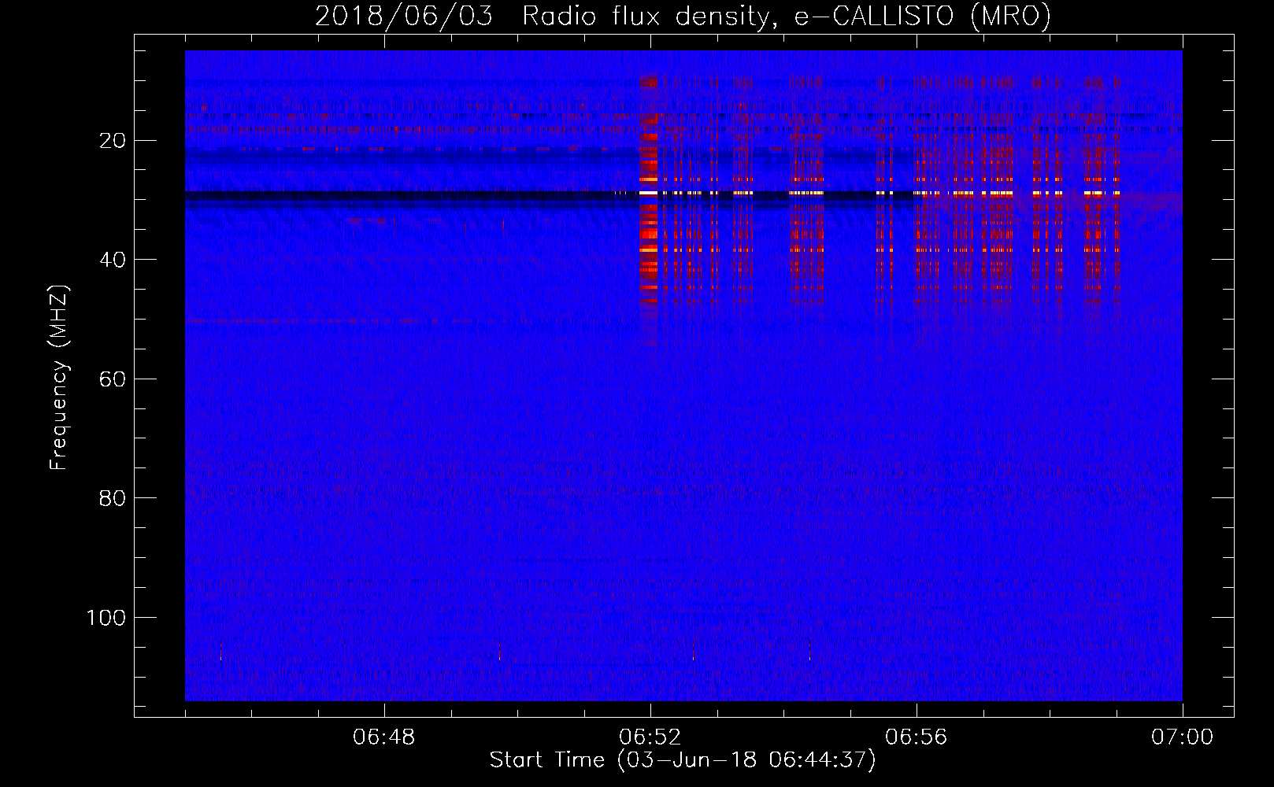Click the 06:48 time tick label
The image size is (1274, 787).
pos(384,737)
